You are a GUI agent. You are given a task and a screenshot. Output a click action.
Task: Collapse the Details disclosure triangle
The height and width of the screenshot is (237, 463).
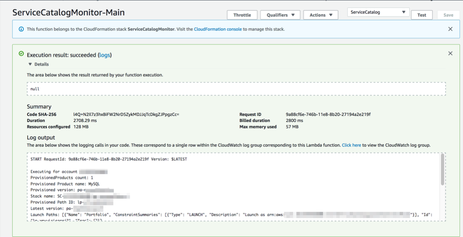click(x=30, y=64)
